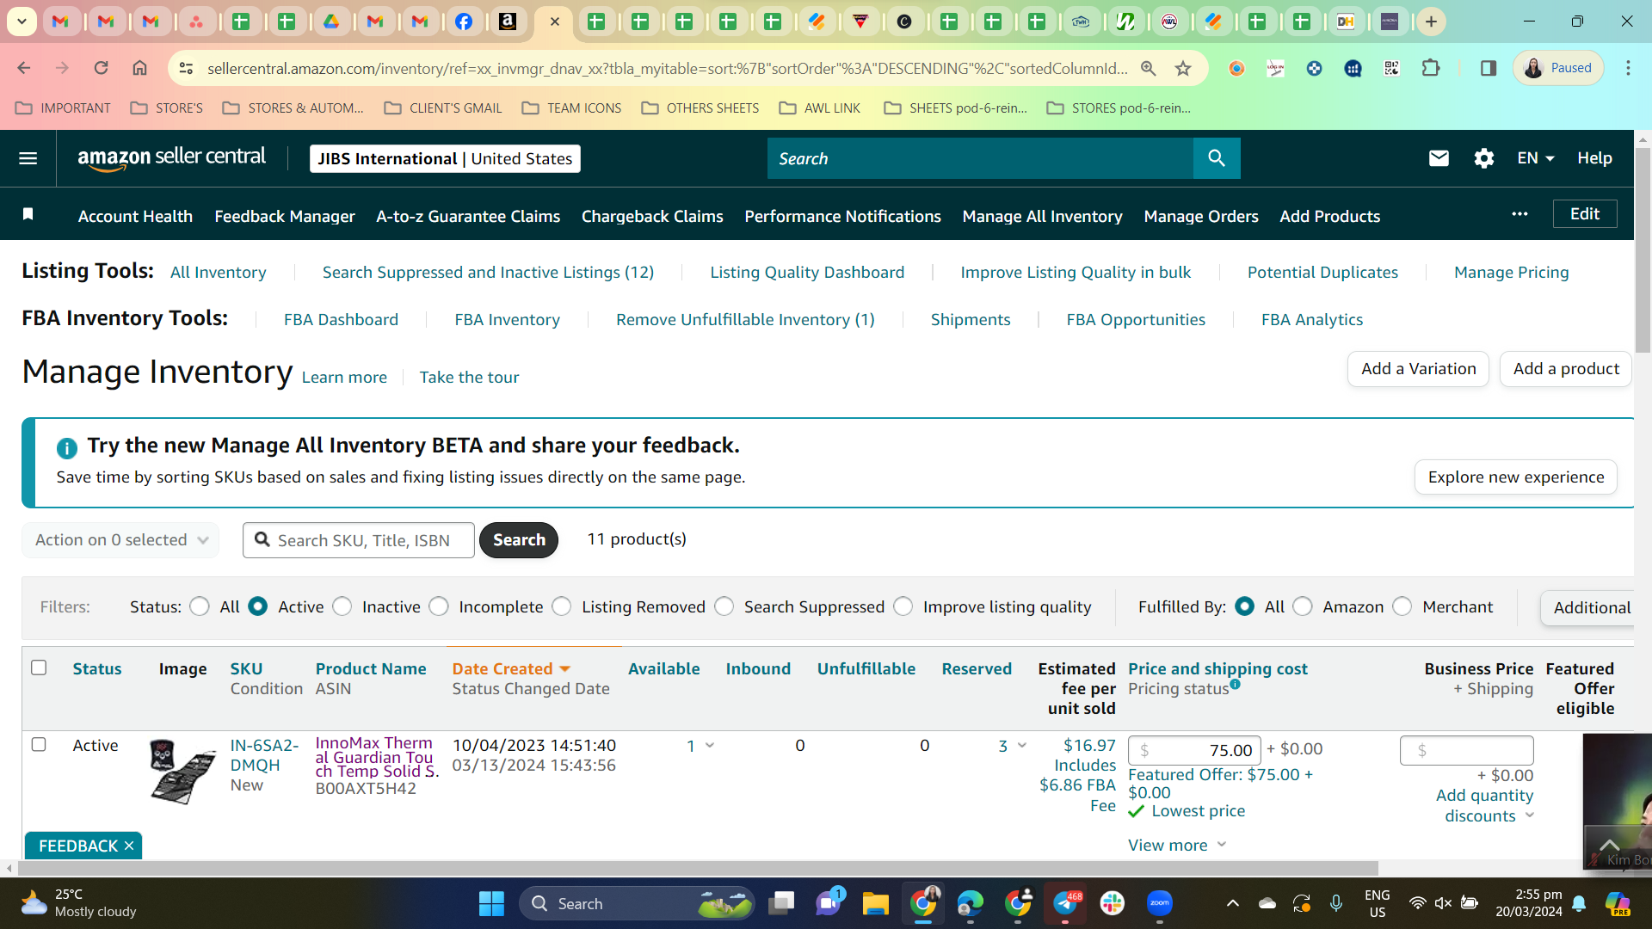The image size is (1652, 929).
Task: Expand Add quantity discounts
Action: 1484,806
